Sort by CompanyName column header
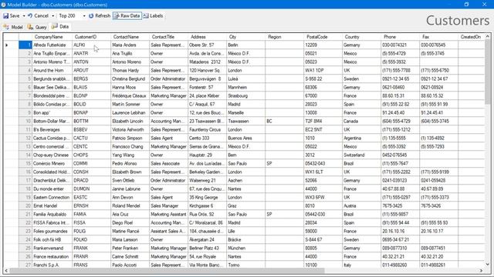The width and height of the screenshot is (494, 277). [52, 37]
